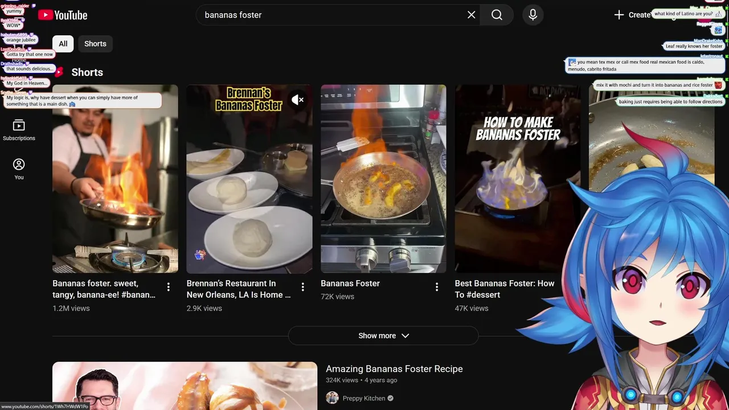Click the verified badge beside Preppy Kitchen

(x=391, y=399)
